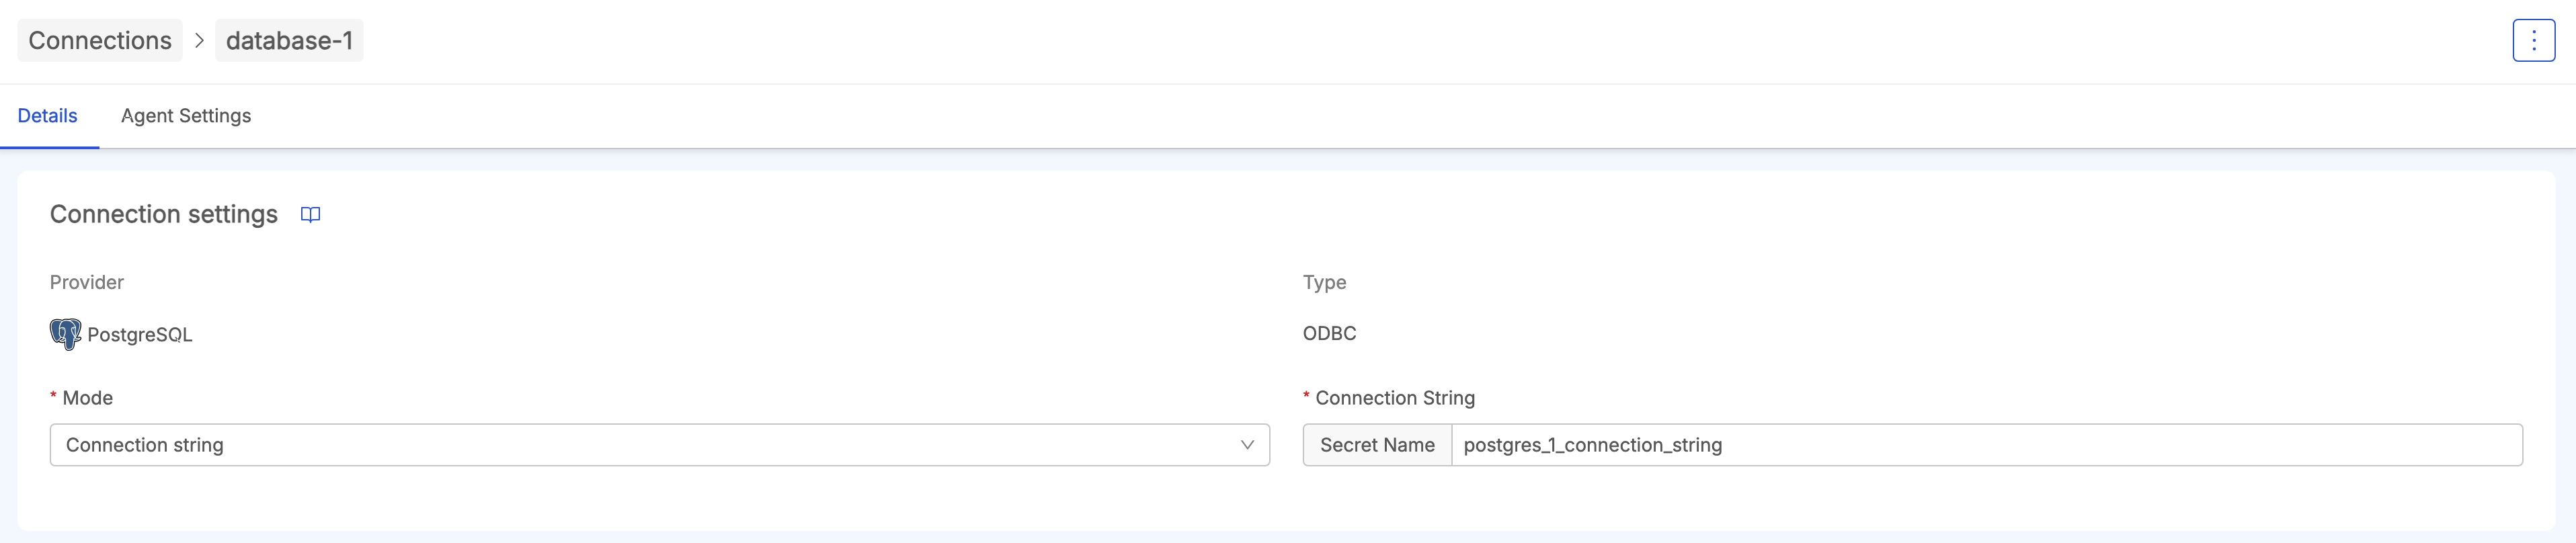Select the Details tab
2576x543 pixels.
pos(47,116)
